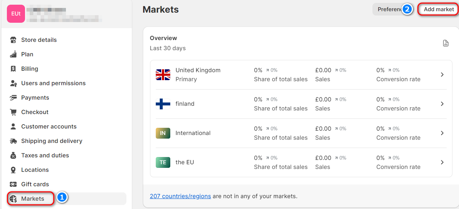
Task: Open Users and permissions settings
Action: pos(53,83)
